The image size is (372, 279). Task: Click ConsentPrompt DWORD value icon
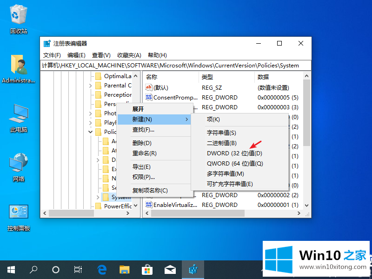[x=148, y=97]
